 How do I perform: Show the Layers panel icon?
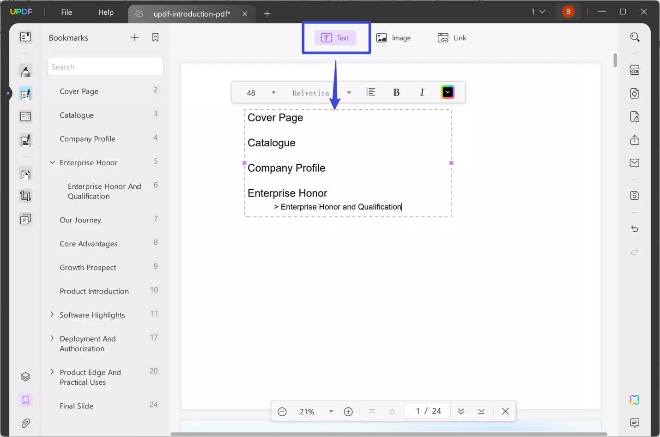(x=25, y=377)
